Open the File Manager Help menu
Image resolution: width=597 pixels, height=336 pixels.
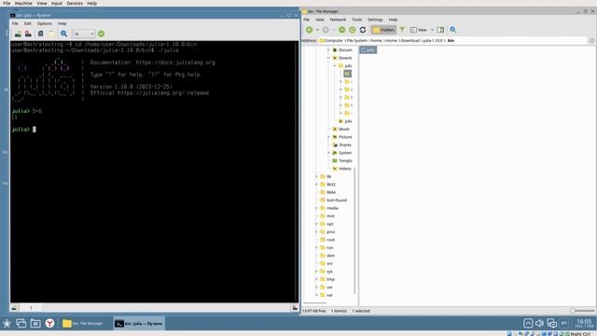click(393, 20)
